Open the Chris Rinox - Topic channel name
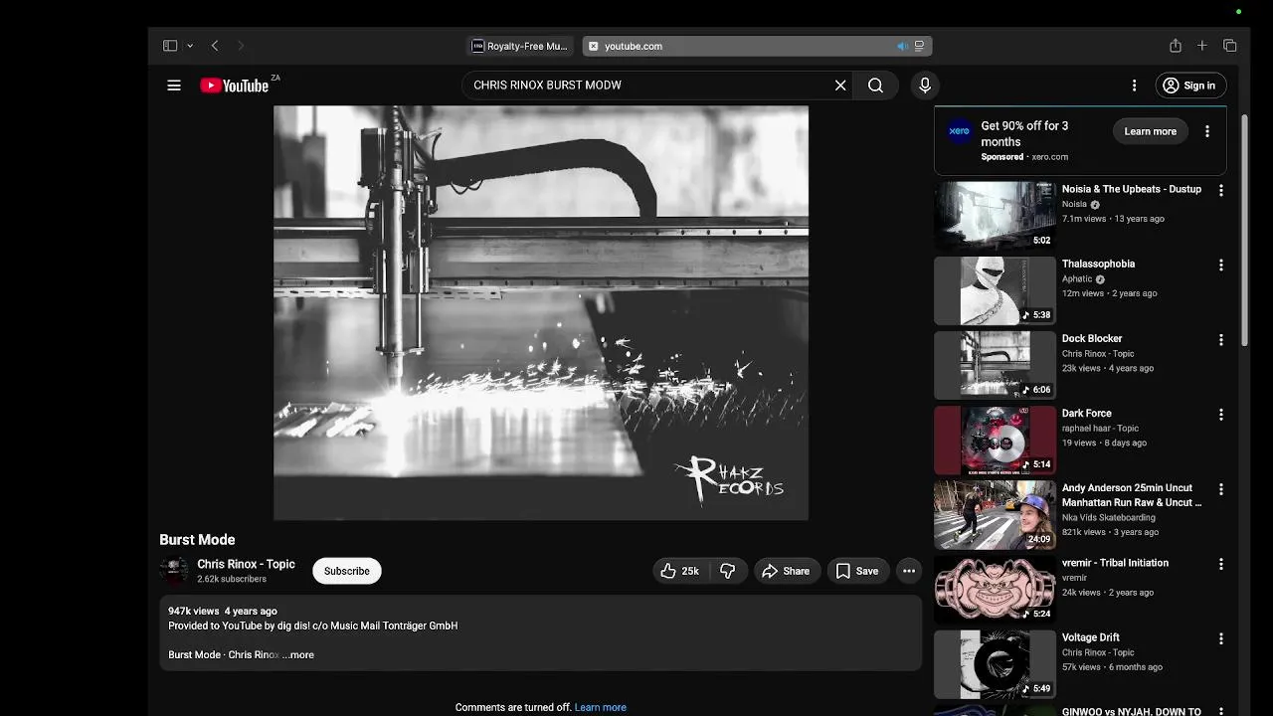Viewport: 1273px width, 716px height. 246,564
